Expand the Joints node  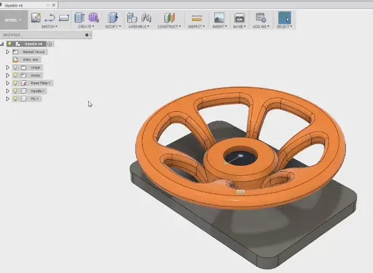point(7,75)
